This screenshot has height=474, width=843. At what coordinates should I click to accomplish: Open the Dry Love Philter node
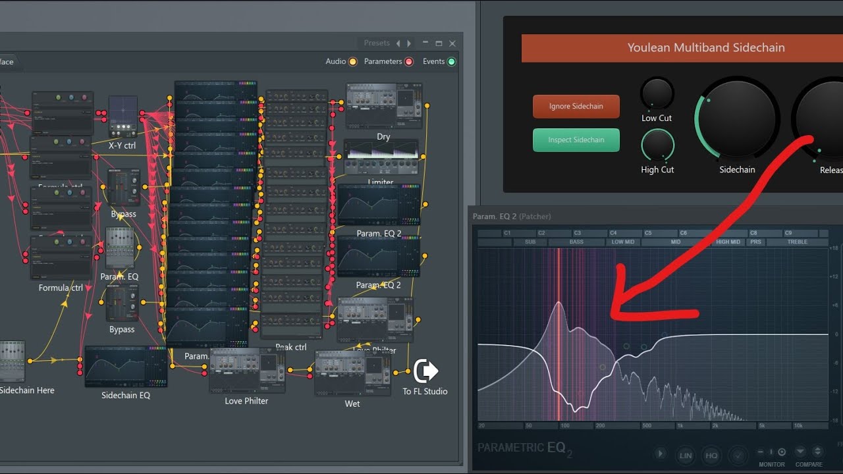pyautogui.click(x=384, y=105)
